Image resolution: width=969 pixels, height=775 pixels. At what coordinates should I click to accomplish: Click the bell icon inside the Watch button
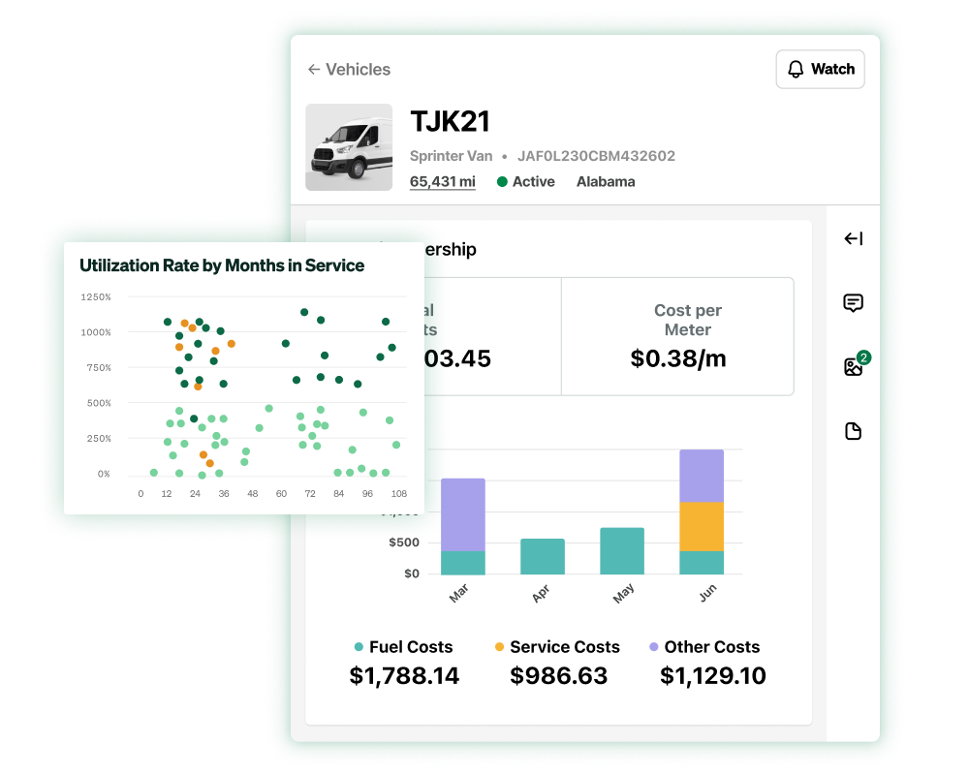click(796, 69)
